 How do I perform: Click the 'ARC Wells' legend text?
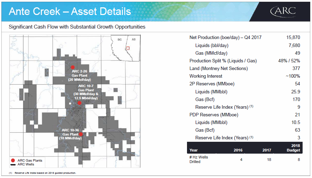point(26,164)
